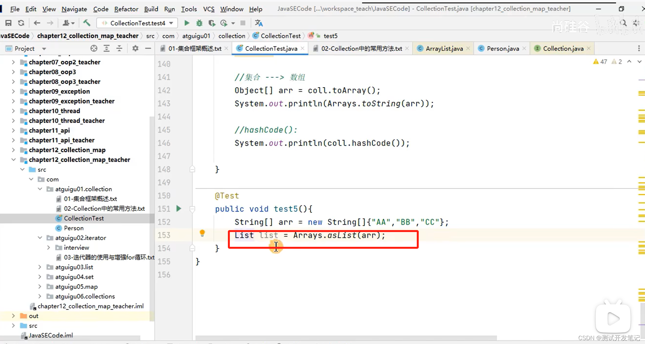Screen dimensions: 645x344
Task: Close the Person.java tab
Action: (x=524, y=48)
